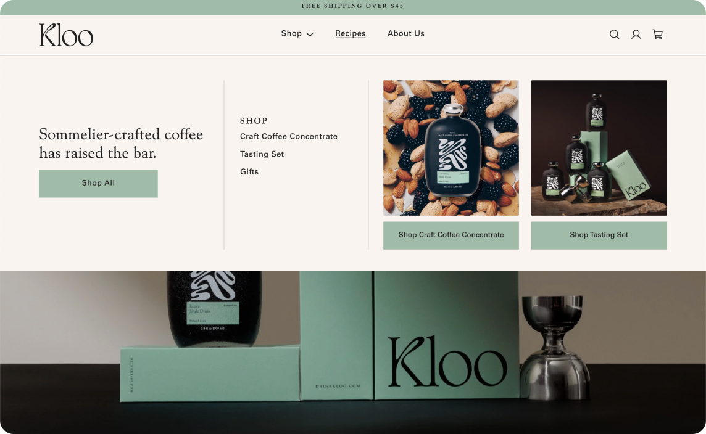Open the Gifts link
Viewport: 706px width, 434px height.
point(249,171)
